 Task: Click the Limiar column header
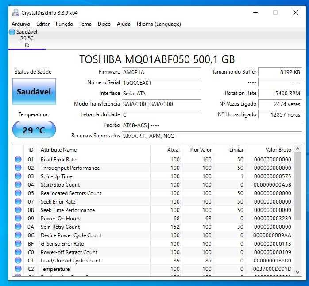click(230, 150)
